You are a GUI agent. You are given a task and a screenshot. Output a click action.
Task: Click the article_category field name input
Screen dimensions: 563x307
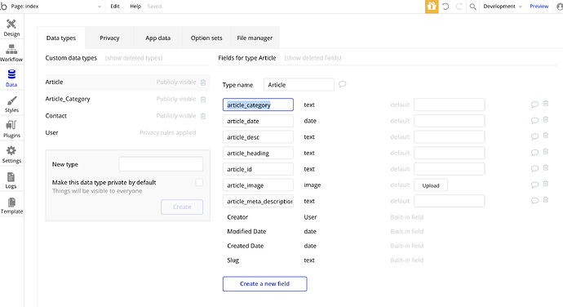(258, 105)
